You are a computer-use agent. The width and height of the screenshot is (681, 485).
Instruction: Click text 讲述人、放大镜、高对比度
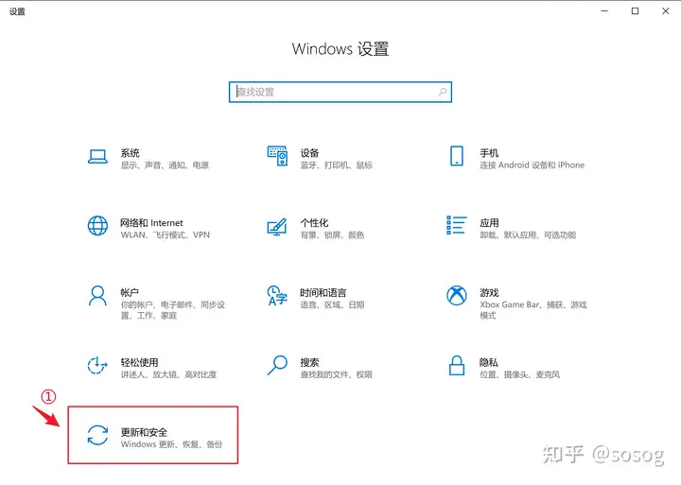(x=168, y=374)
